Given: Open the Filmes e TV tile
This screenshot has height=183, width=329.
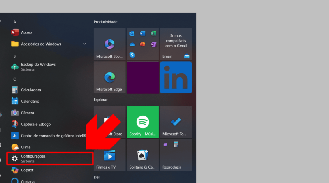Looking at the screenshot, I should point(110,155).
